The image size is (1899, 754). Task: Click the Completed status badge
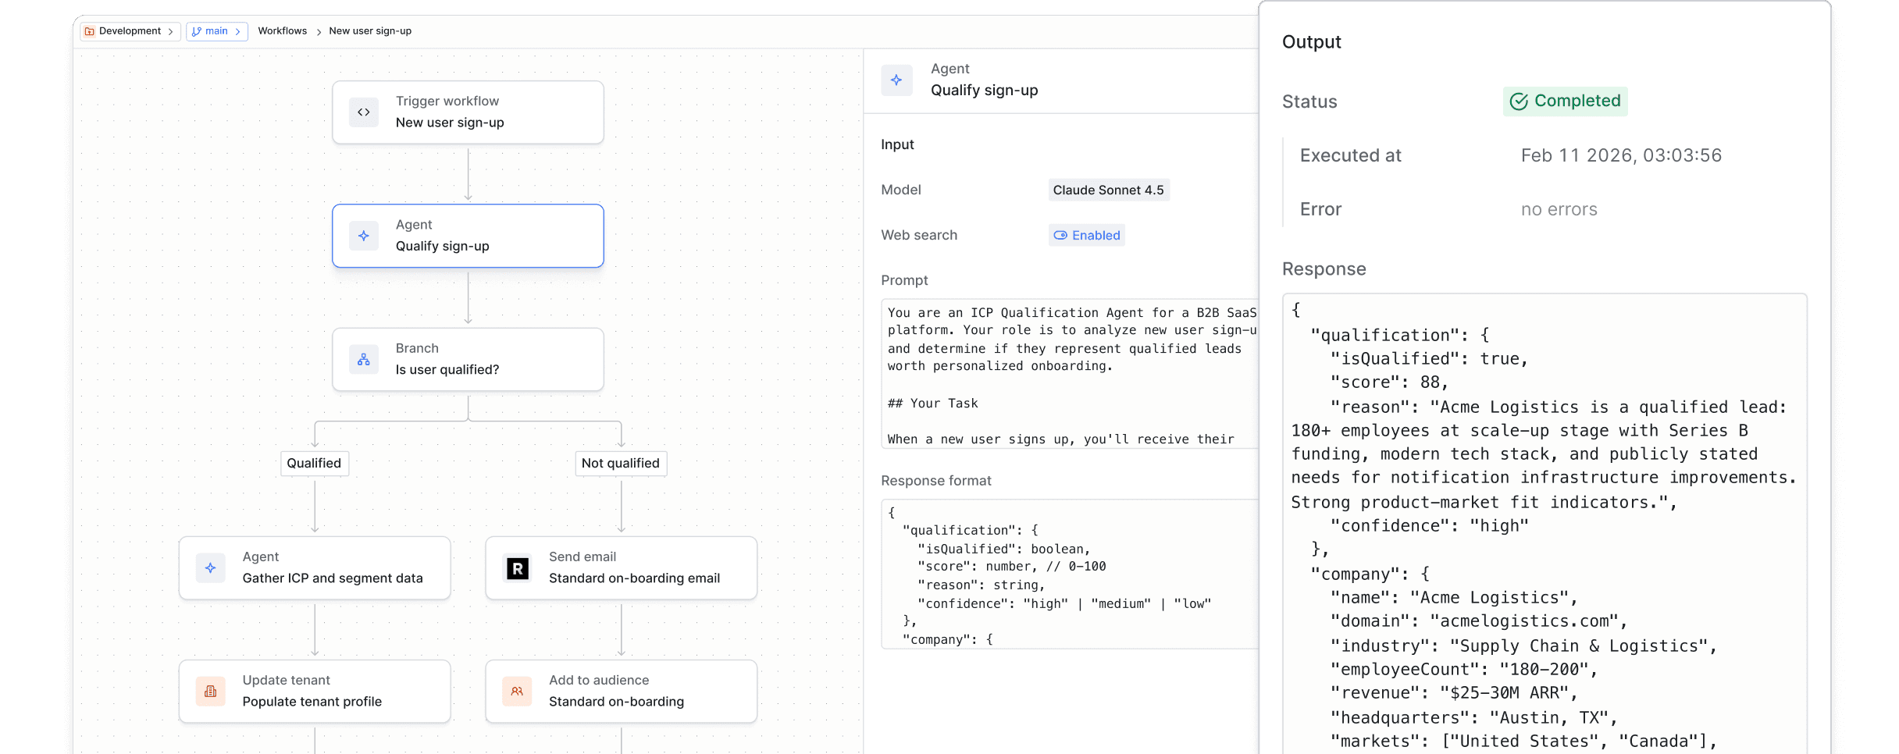pyautogui.click(x=1565, y=101)
